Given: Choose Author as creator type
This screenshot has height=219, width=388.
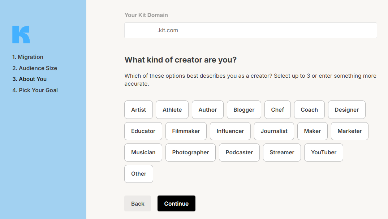Looking at the screenshot, I should coord(208,110).
